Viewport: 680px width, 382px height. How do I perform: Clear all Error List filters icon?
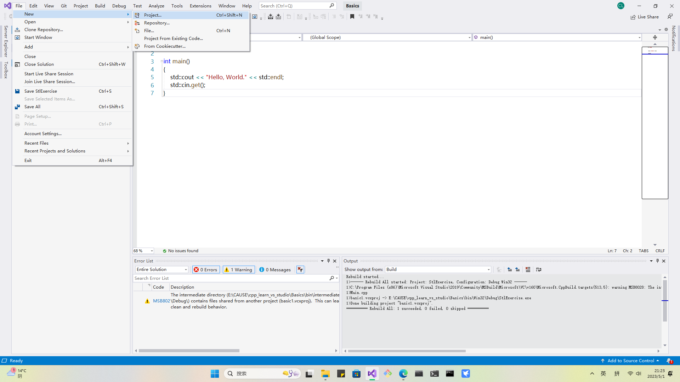point(300,270)
